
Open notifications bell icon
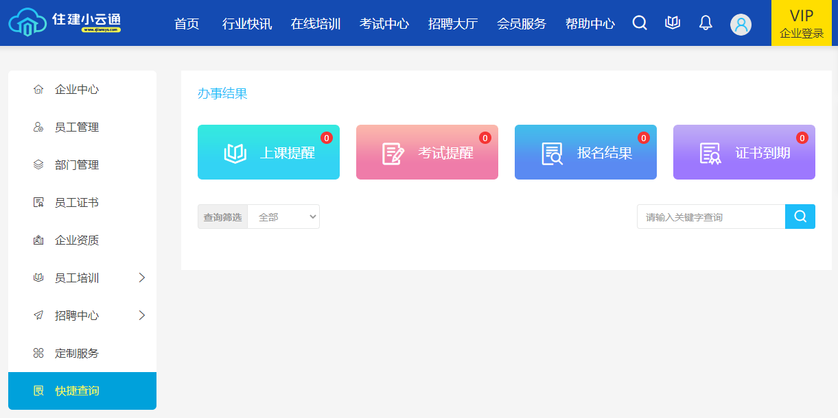[x=706, y=23]
